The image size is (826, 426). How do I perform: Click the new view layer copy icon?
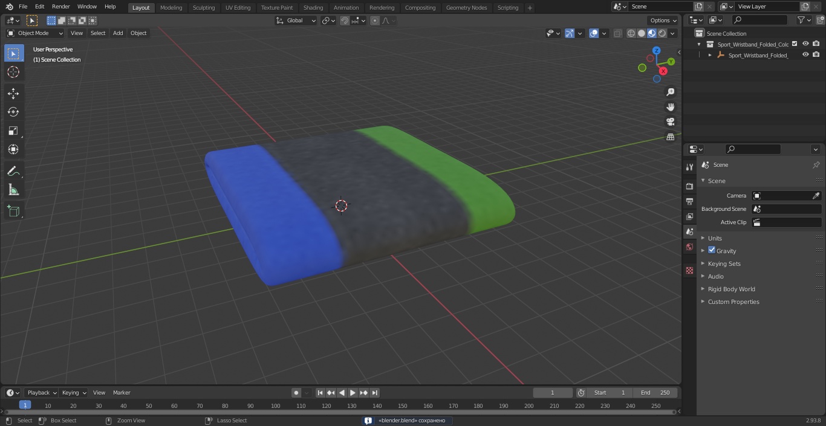pos(805,7)
